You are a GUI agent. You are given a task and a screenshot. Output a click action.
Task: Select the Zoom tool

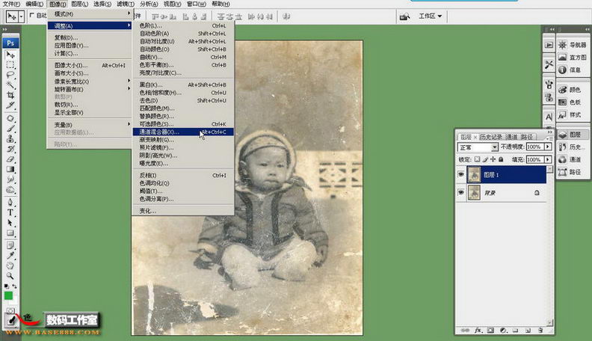[x=10, y=276]
